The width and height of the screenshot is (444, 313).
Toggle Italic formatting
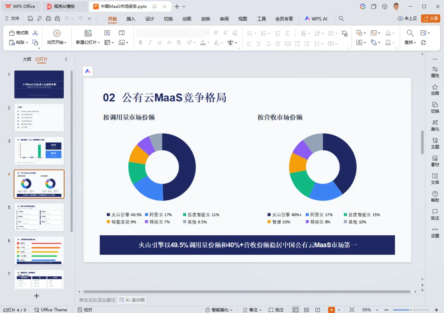[150, 42]
